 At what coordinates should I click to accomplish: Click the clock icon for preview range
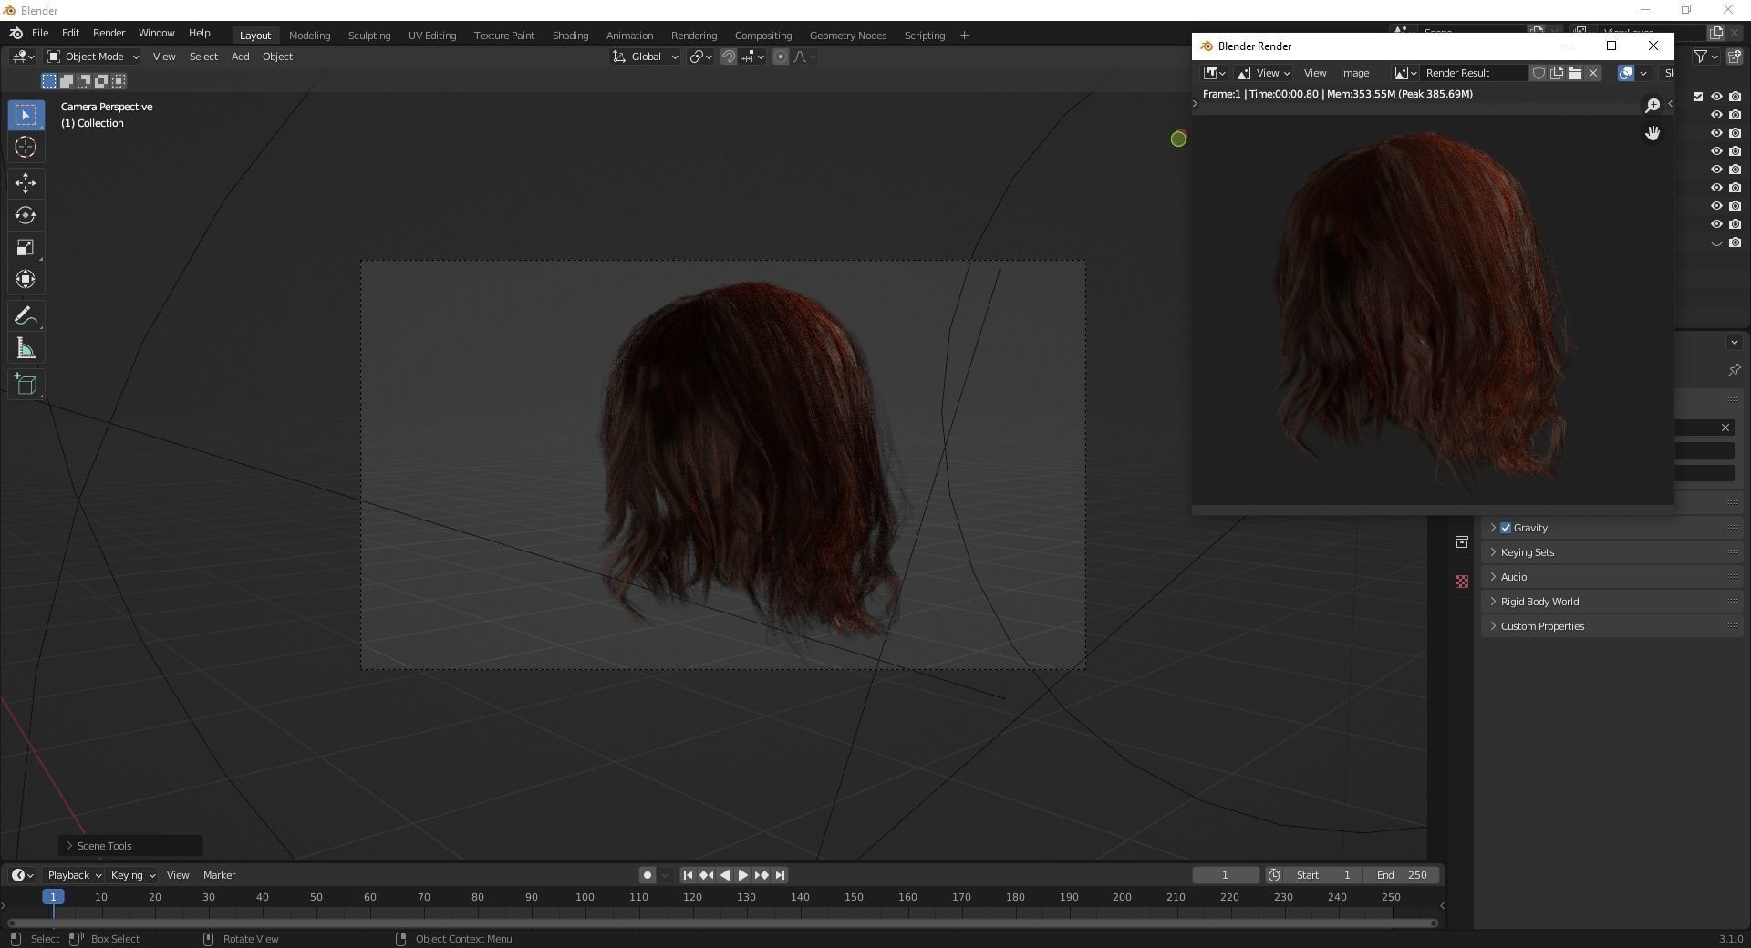pyautogui.click(x=1274, y=875)
